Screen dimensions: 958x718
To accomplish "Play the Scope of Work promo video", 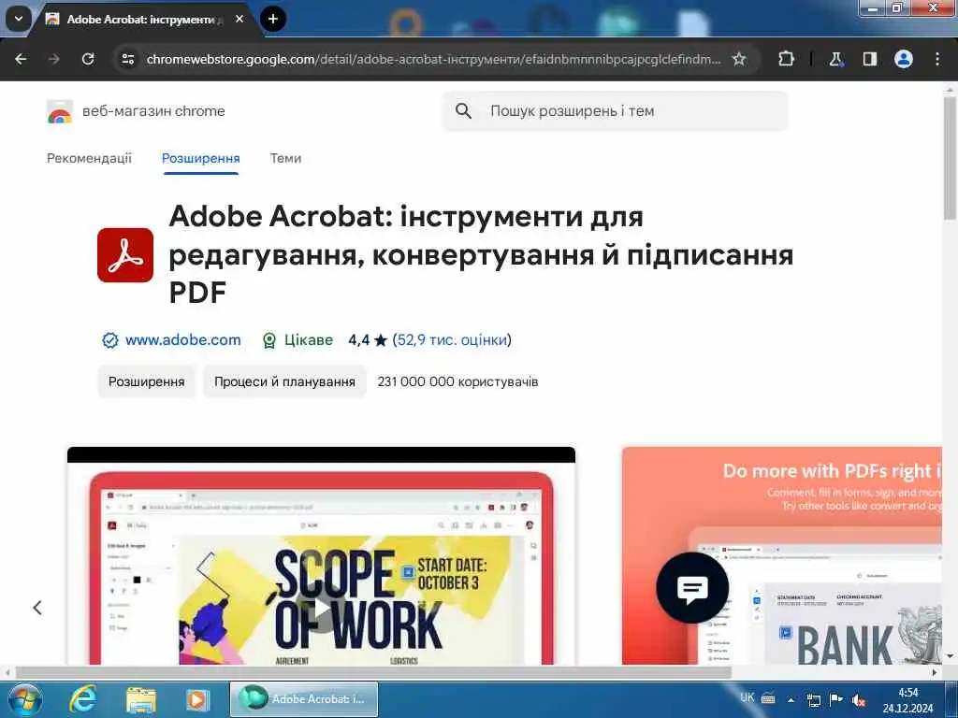I will pyautogui.click(x=322, y=608).
